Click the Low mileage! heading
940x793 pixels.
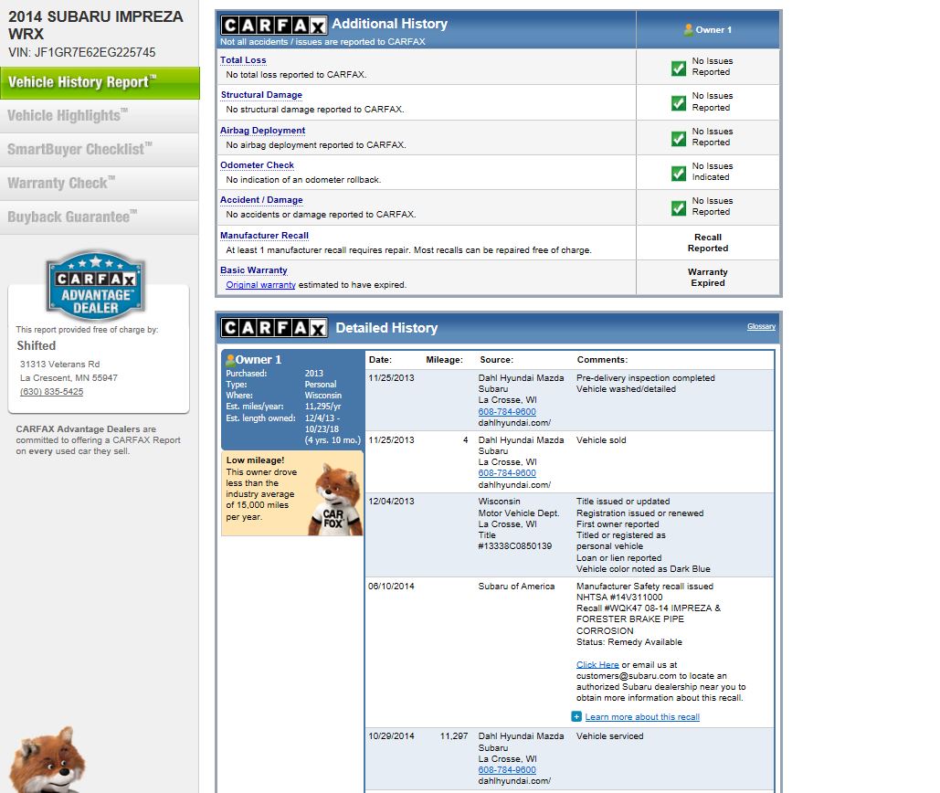point(256,460)
